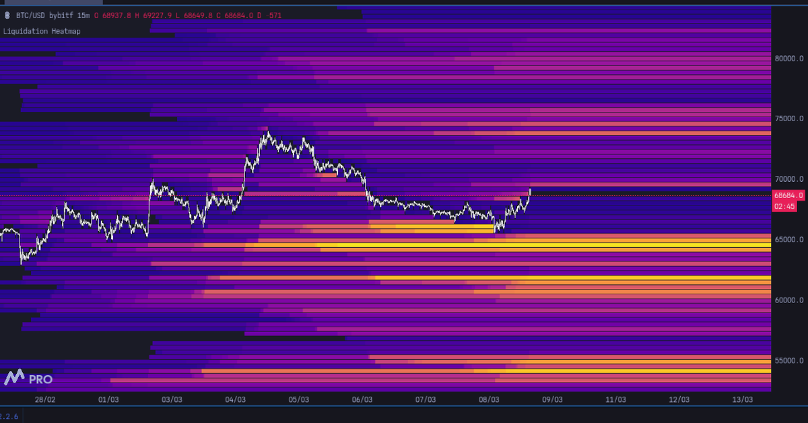Click the 07/03 date on time axis

426,399
